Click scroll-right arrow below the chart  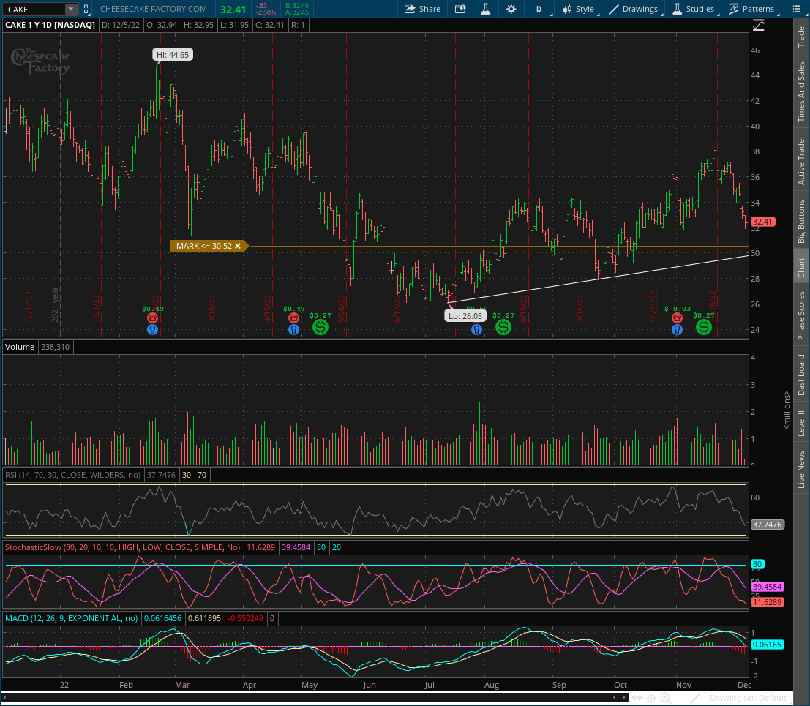click(625, 698)
